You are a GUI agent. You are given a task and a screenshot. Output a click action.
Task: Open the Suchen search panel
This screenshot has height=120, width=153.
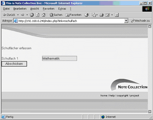56,15
